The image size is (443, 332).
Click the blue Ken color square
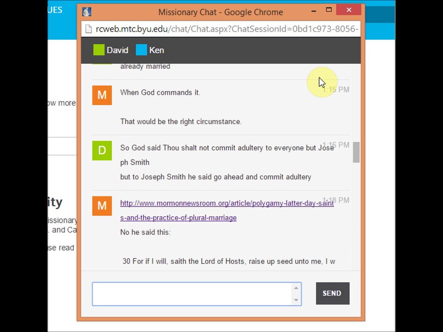click(141, 50)
